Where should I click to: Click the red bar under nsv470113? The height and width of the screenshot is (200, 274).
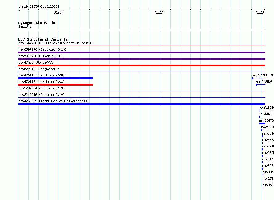pyautogui.click(x=55, y=85)
